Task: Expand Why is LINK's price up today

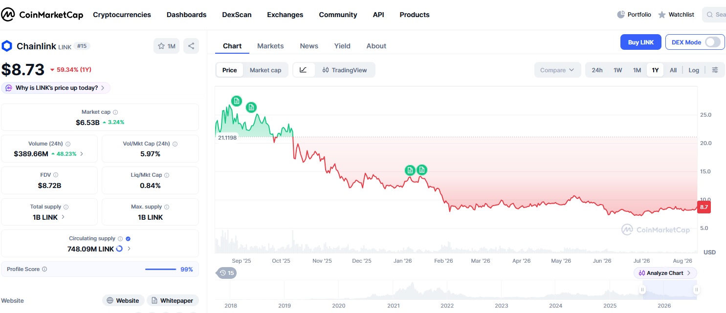Action: point(56,88)
